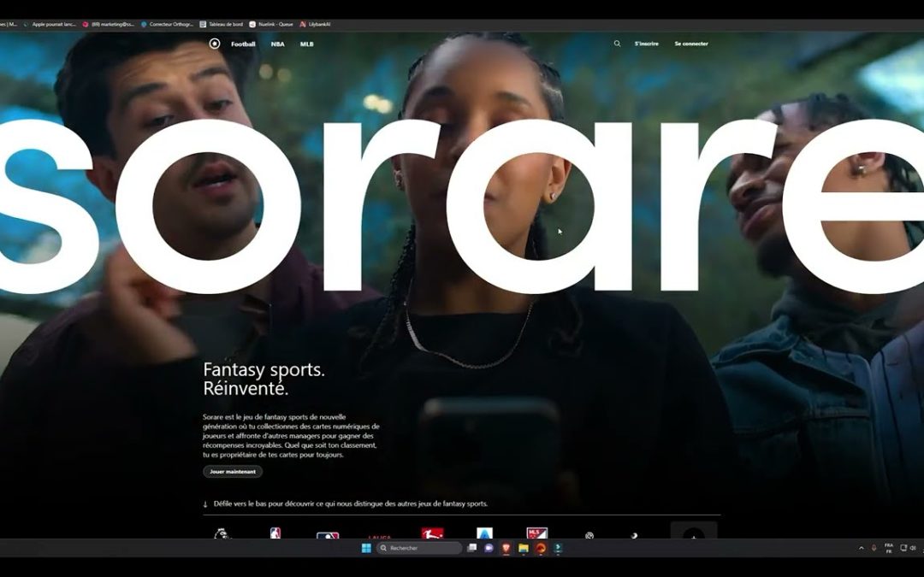Select the NBA league logo
Screen dimensions: 924x577
point(275,533)
